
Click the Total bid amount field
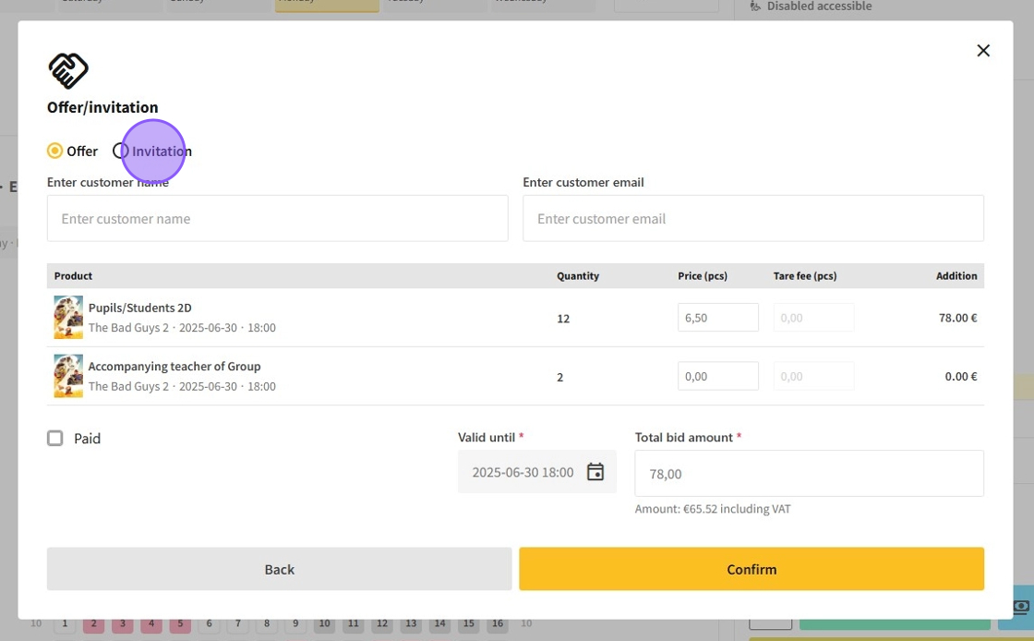(809, 474)
